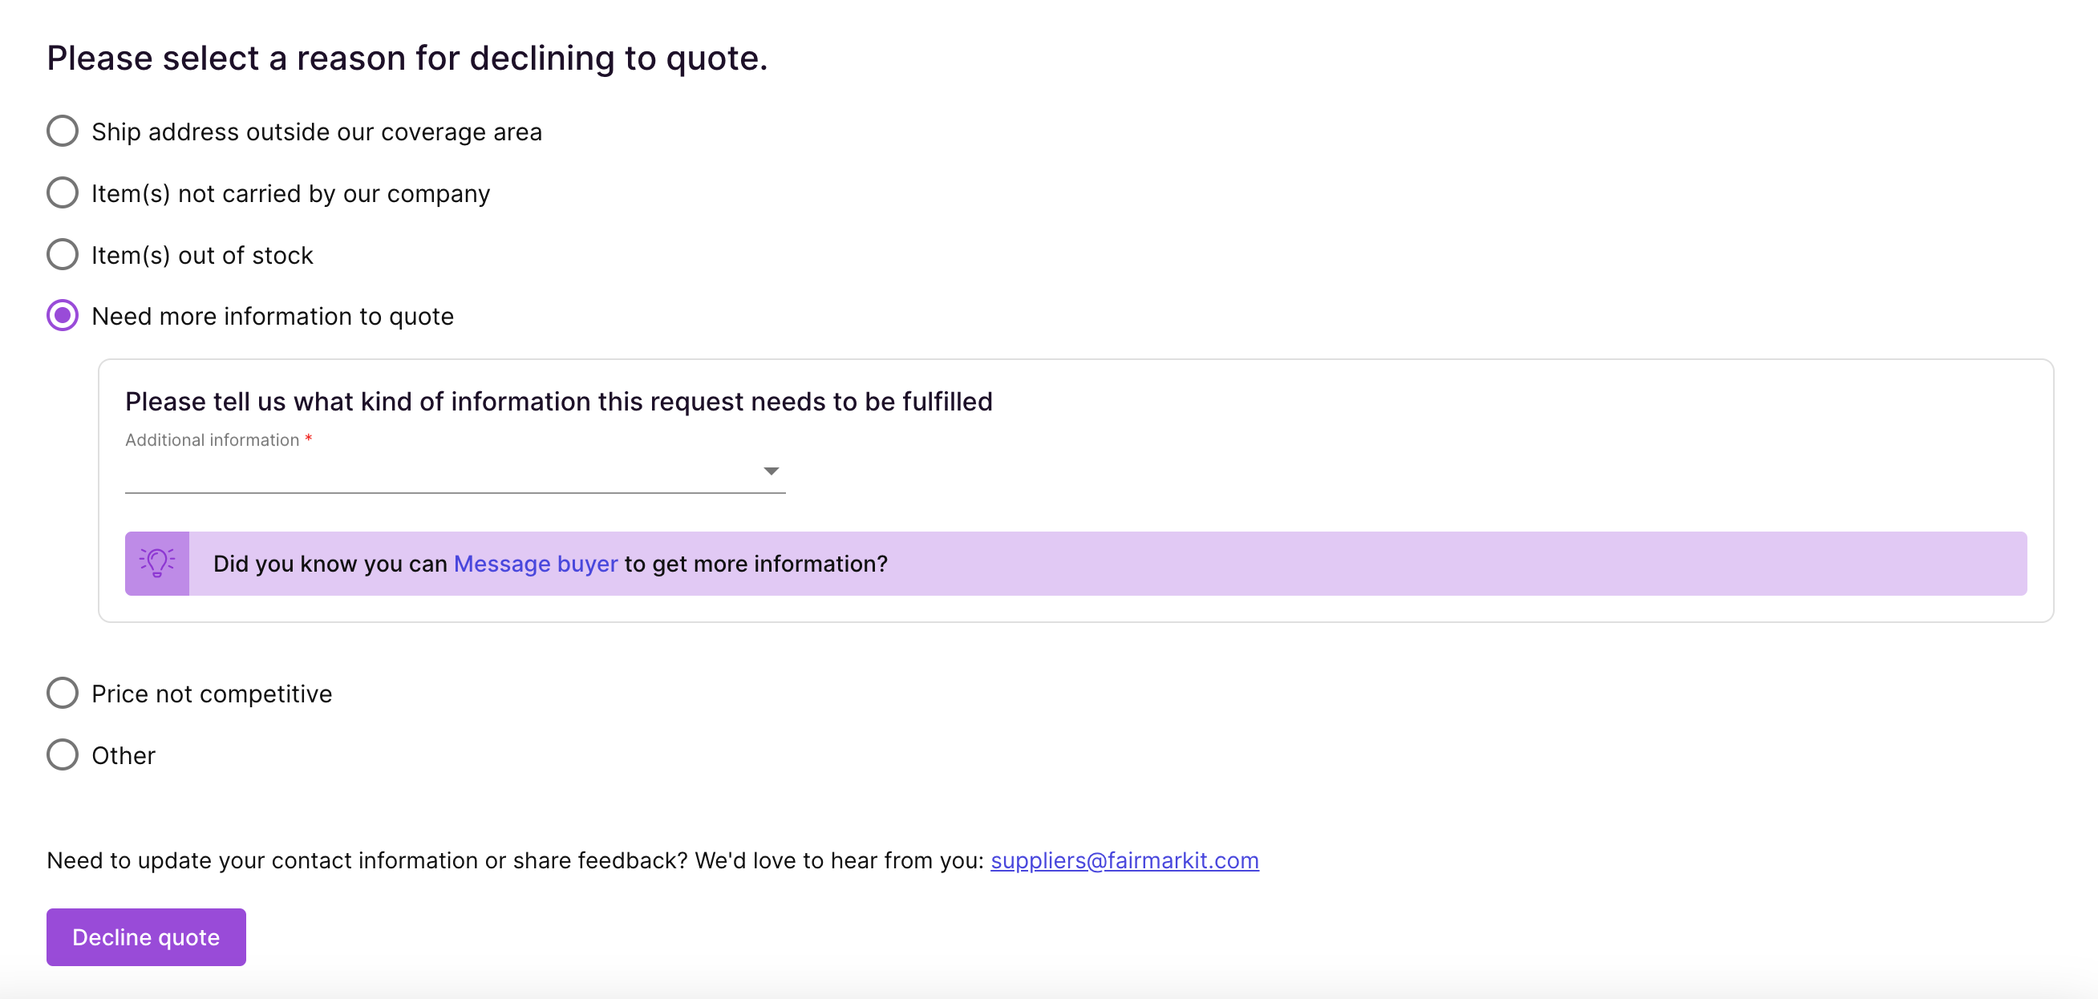Click the Additional information select field
This screenshot has height=999, width=2098.
pyautogui.click(x=455, y=473)
